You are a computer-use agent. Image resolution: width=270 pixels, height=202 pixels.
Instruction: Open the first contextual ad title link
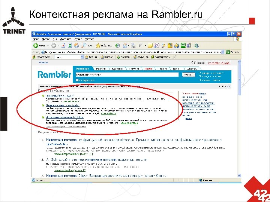click(60, 96)
